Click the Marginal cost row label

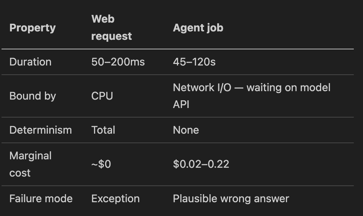(30, 164)
